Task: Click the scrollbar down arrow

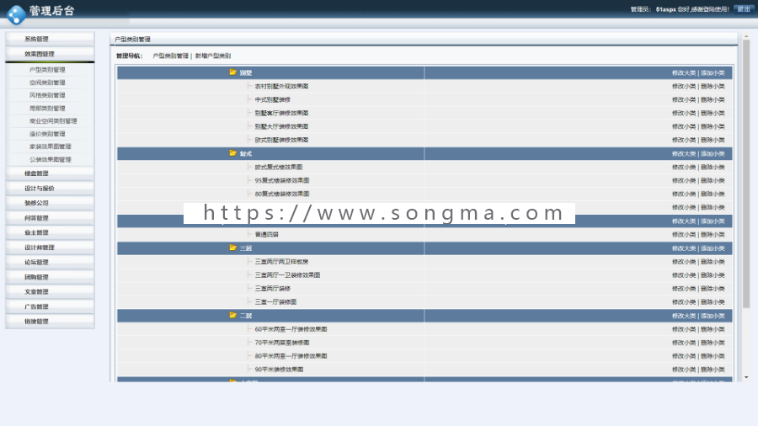Action: click(746, 377)
